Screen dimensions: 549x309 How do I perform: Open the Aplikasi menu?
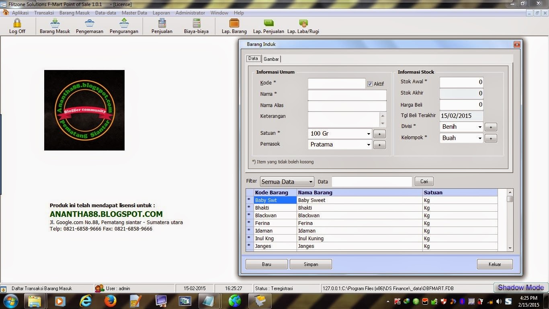[20, 13]
